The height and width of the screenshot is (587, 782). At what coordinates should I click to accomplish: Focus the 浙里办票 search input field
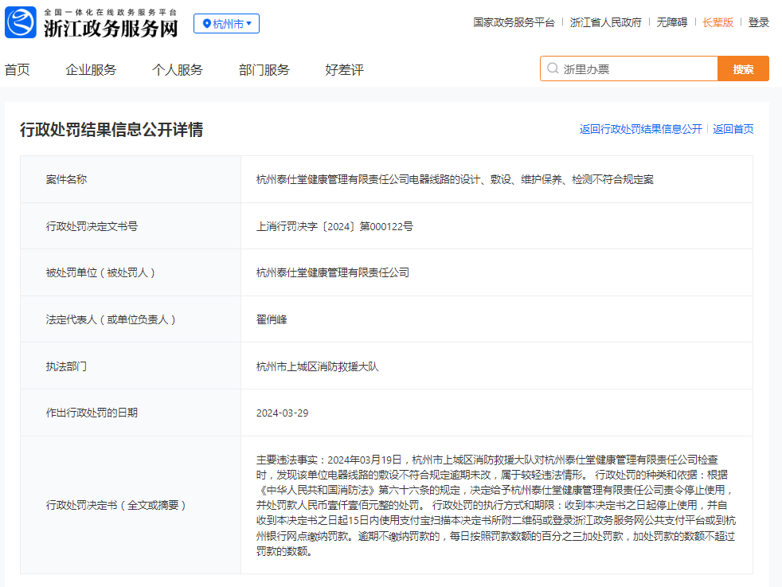pos(629,68)
